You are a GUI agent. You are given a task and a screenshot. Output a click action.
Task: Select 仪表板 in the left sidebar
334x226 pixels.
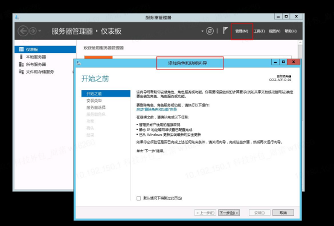coord(45,50)
